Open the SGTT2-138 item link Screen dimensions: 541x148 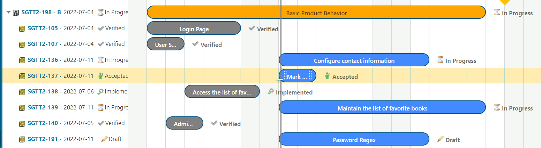45,91
